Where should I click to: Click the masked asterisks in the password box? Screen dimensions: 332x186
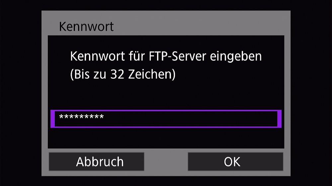(x=82, y=117)
